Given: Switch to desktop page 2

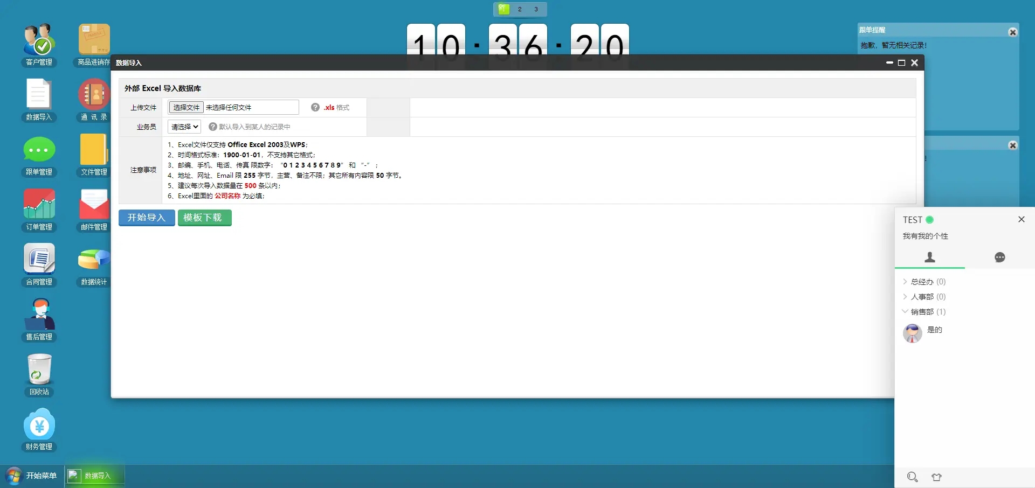Looking at the screenshot, I should click(520, 9).
